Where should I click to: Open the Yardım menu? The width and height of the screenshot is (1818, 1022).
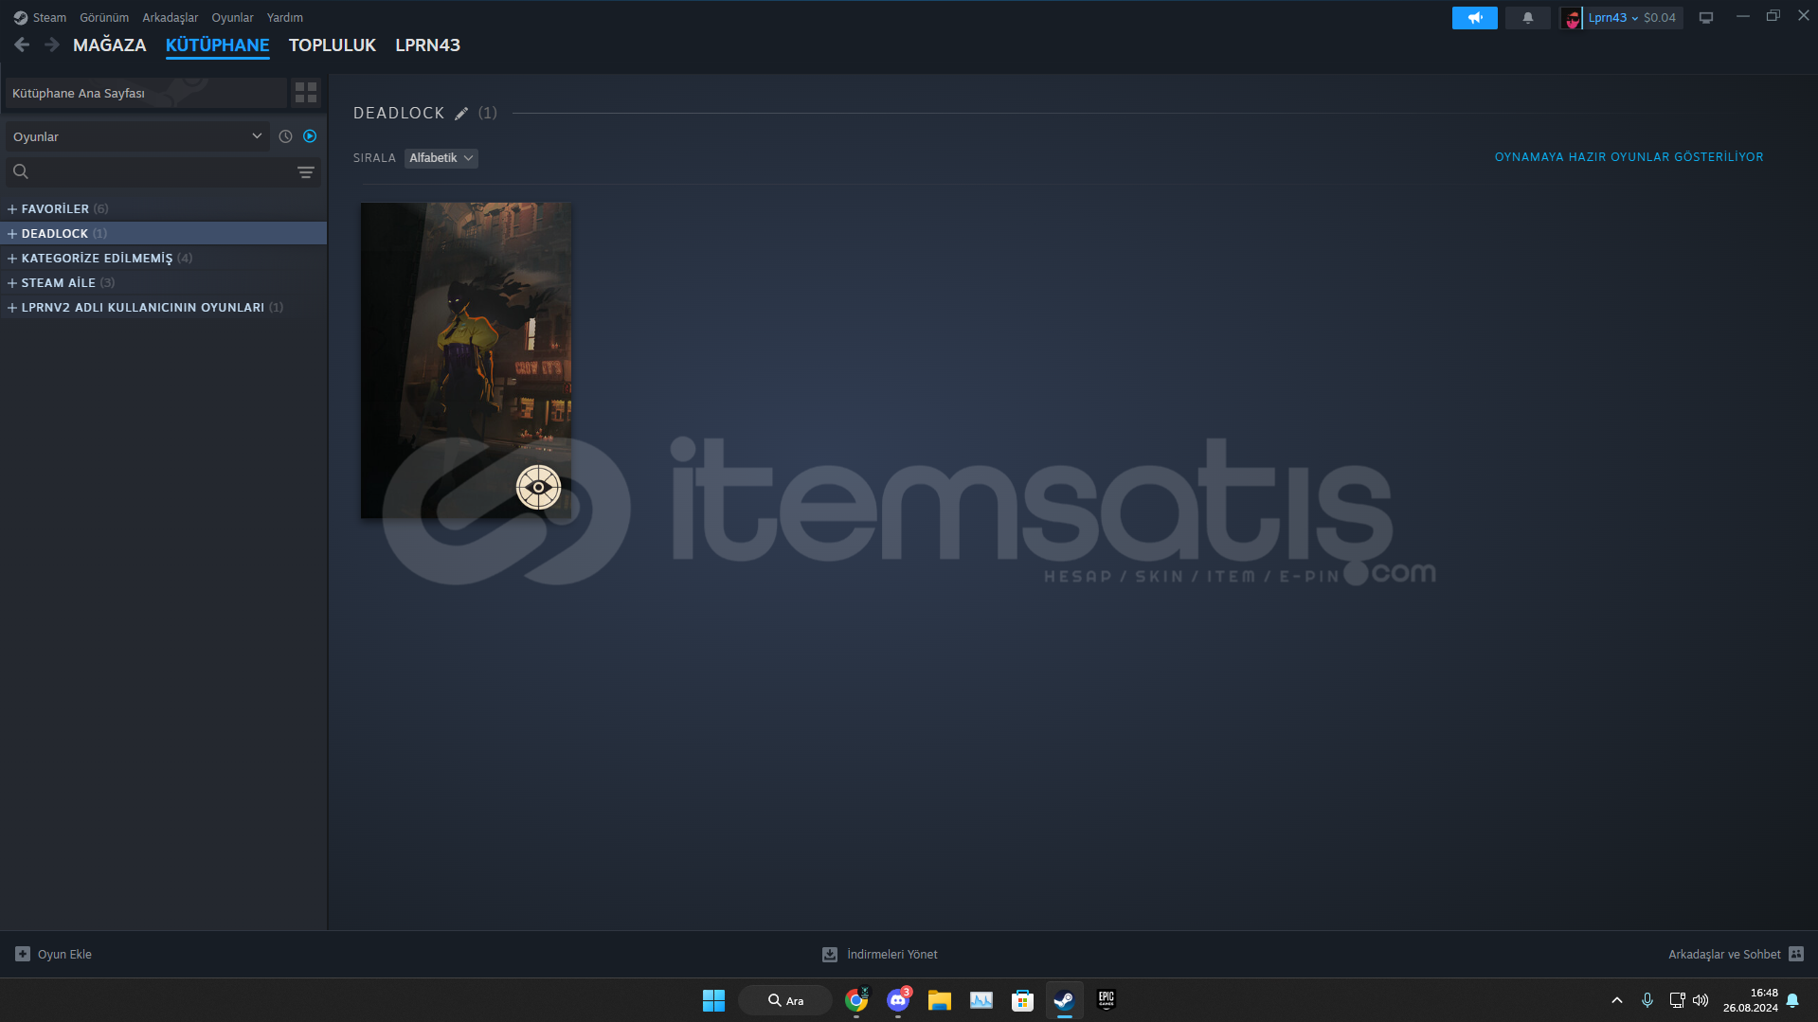[x=284, y=17]
